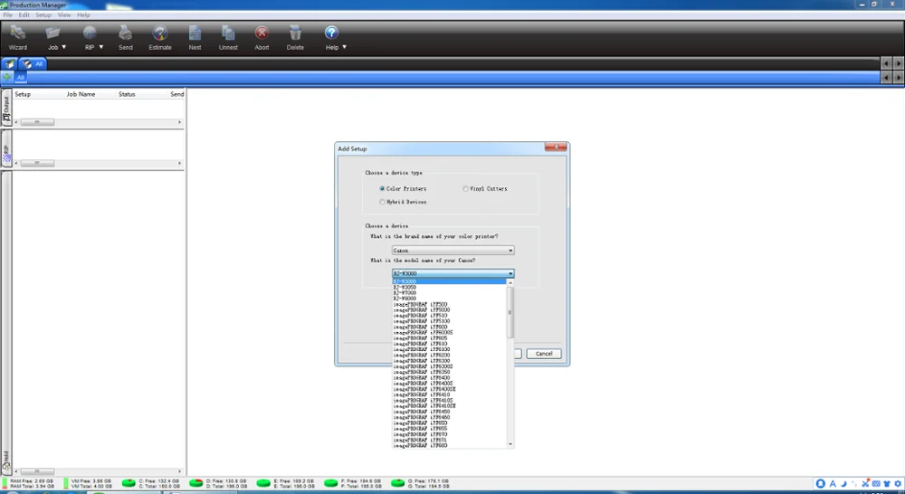Collapse the model name combo box field
The width and height of the screenshot is (905, 494).
click(453, 273)
